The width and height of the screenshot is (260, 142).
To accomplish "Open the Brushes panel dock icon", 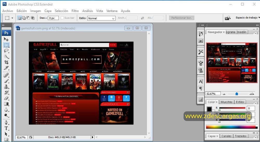I will coord(201,63).
